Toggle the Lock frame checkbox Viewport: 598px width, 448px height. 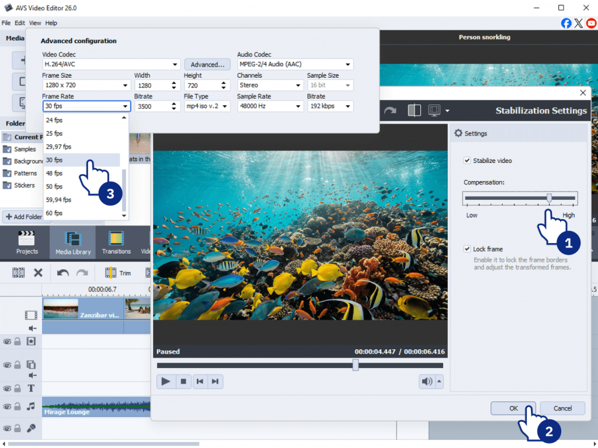pyautogui.click(x=467, y=249)
